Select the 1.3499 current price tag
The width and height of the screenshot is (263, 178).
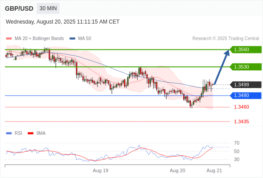click(246, 85)
